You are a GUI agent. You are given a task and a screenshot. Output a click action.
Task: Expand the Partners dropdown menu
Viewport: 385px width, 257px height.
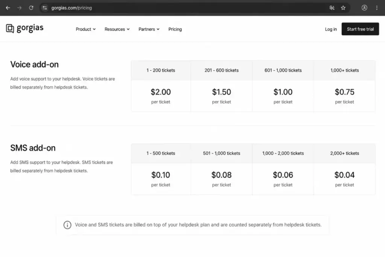click(x=149, y=29)
